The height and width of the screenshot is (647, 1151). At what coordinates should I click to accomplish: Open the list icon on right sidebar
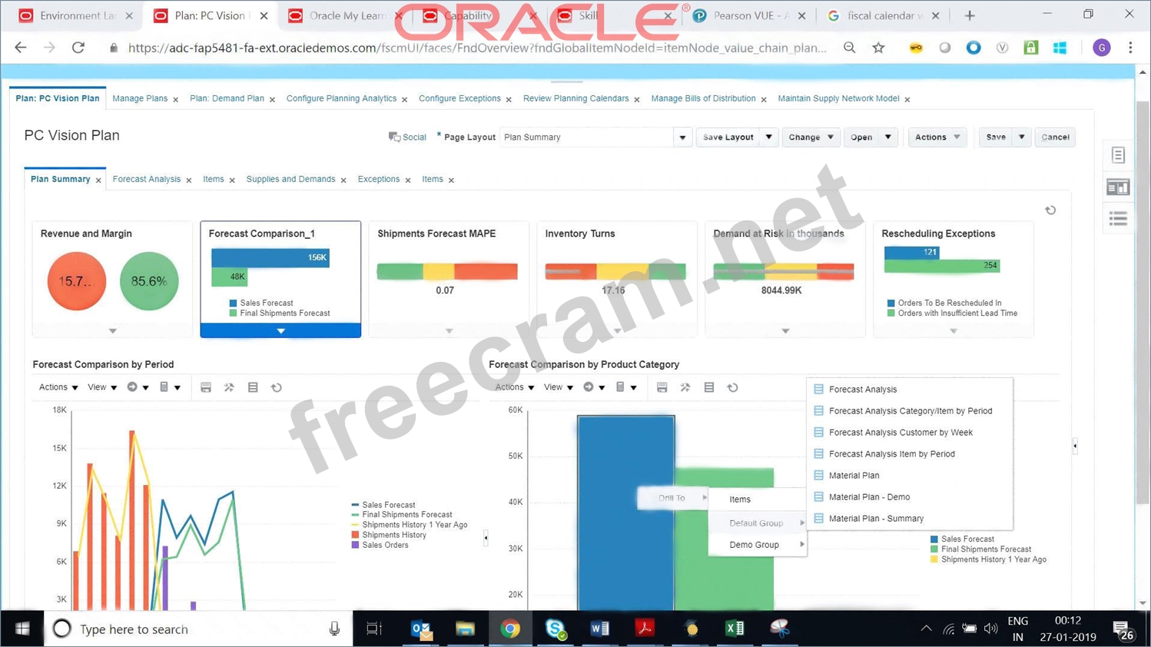1118,218
